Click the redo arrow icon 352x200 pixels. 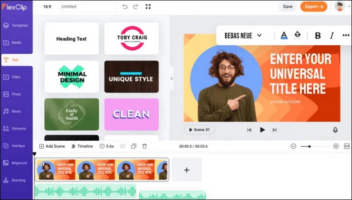[x=136, y=7]
